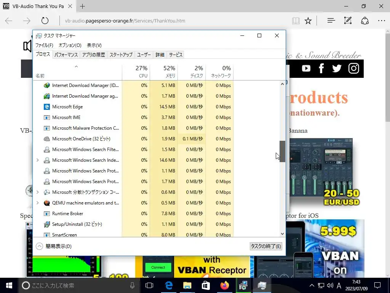This screenshot has width=390, height=293.
Task: Click 0.1 MB/秒 disk cell for OneDrive
Action: coord(192,139)
